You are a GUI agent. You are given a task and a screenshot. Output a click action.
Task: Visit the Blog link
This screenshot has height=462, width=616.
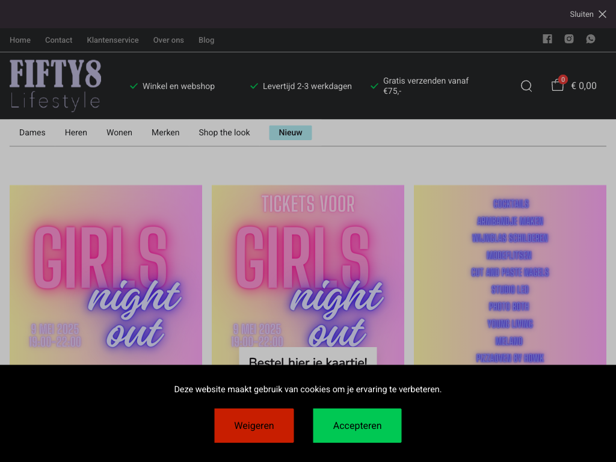[x=206, y=40]
